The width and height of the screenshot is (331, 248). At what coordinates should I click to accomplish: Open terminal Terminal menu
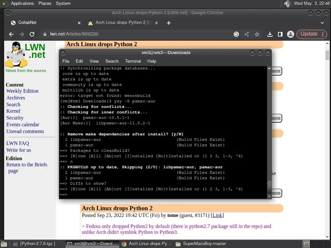point(133,61)
